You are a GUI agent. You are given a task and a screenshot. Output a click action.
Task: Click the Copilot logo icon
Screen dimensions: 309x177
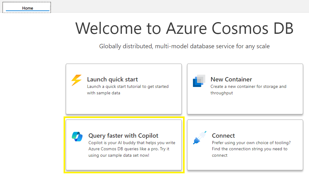coord(77,136)
